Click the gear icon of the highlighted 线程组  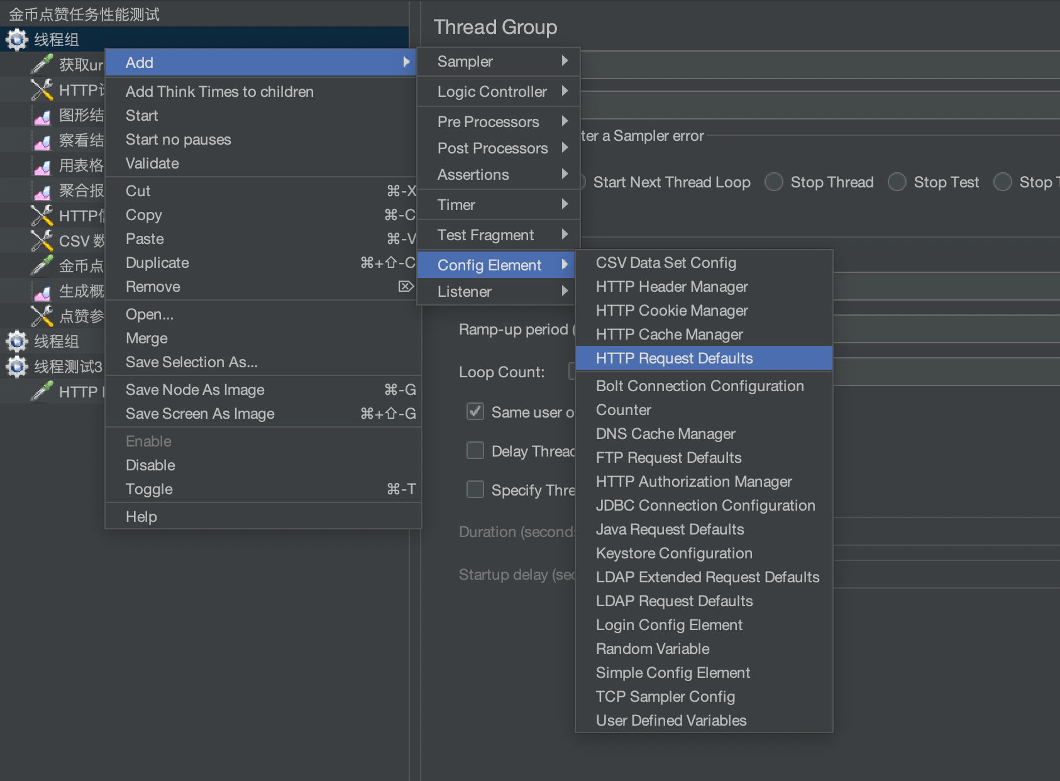(17, 40)
